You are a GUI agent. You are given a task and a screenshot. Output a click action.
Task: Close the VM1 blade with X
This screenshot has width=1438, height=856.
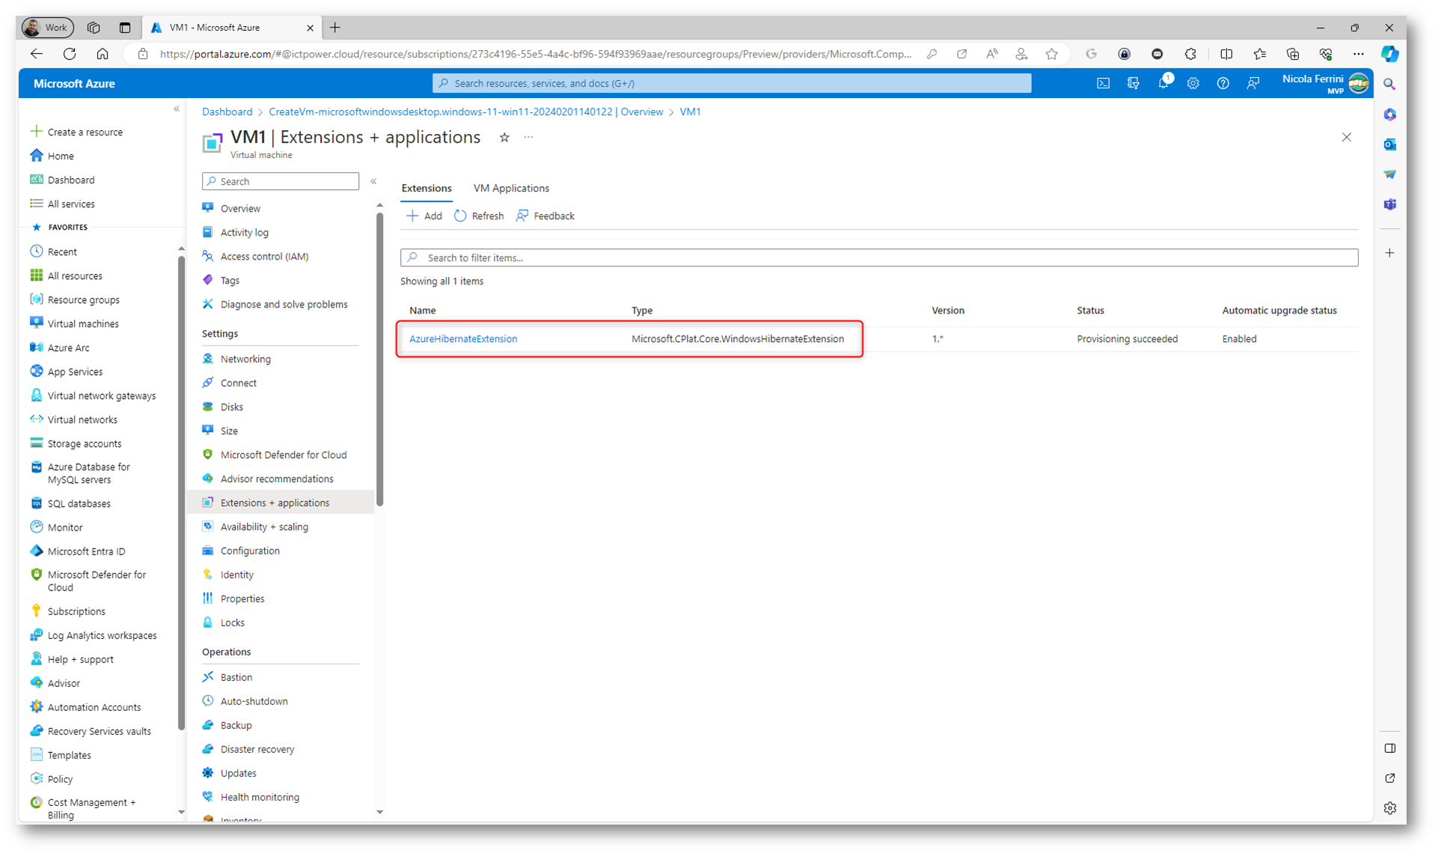(x=1346, y=138)
